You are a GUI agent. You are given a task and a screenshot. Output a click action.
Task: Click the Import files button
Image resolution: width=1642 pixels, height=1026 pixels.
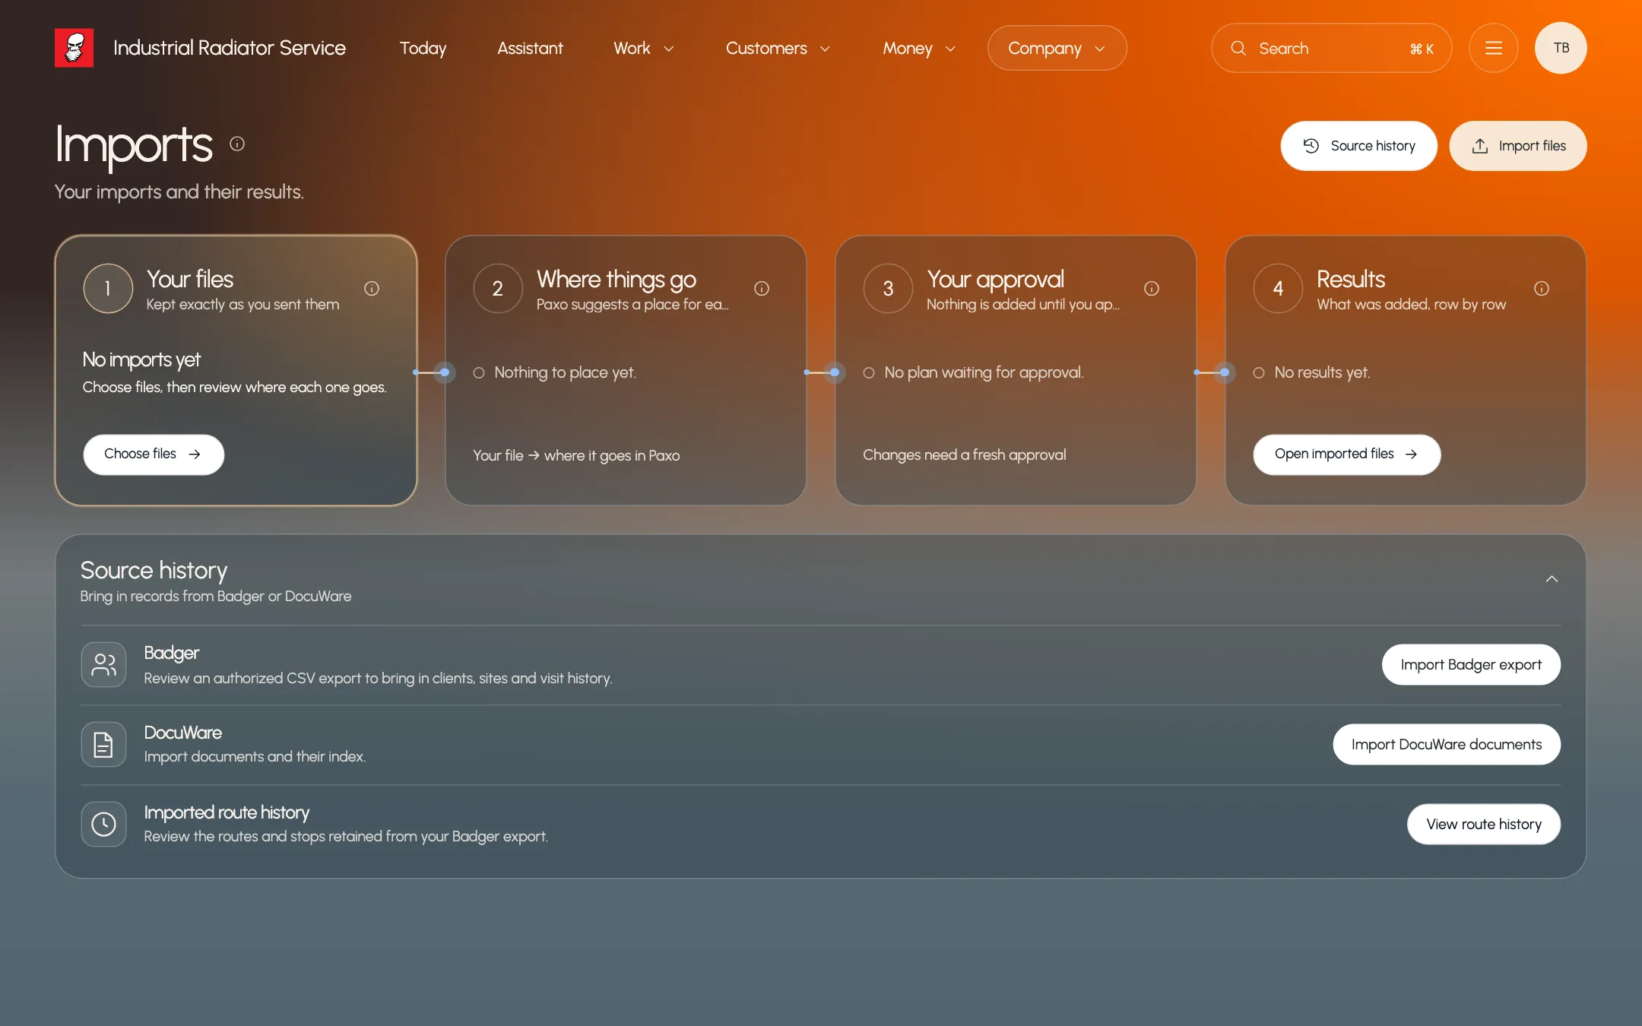(x=1517, y=146)
